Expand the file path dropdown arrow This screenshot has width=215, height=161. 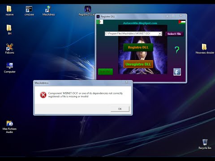[x=160, y=34]
